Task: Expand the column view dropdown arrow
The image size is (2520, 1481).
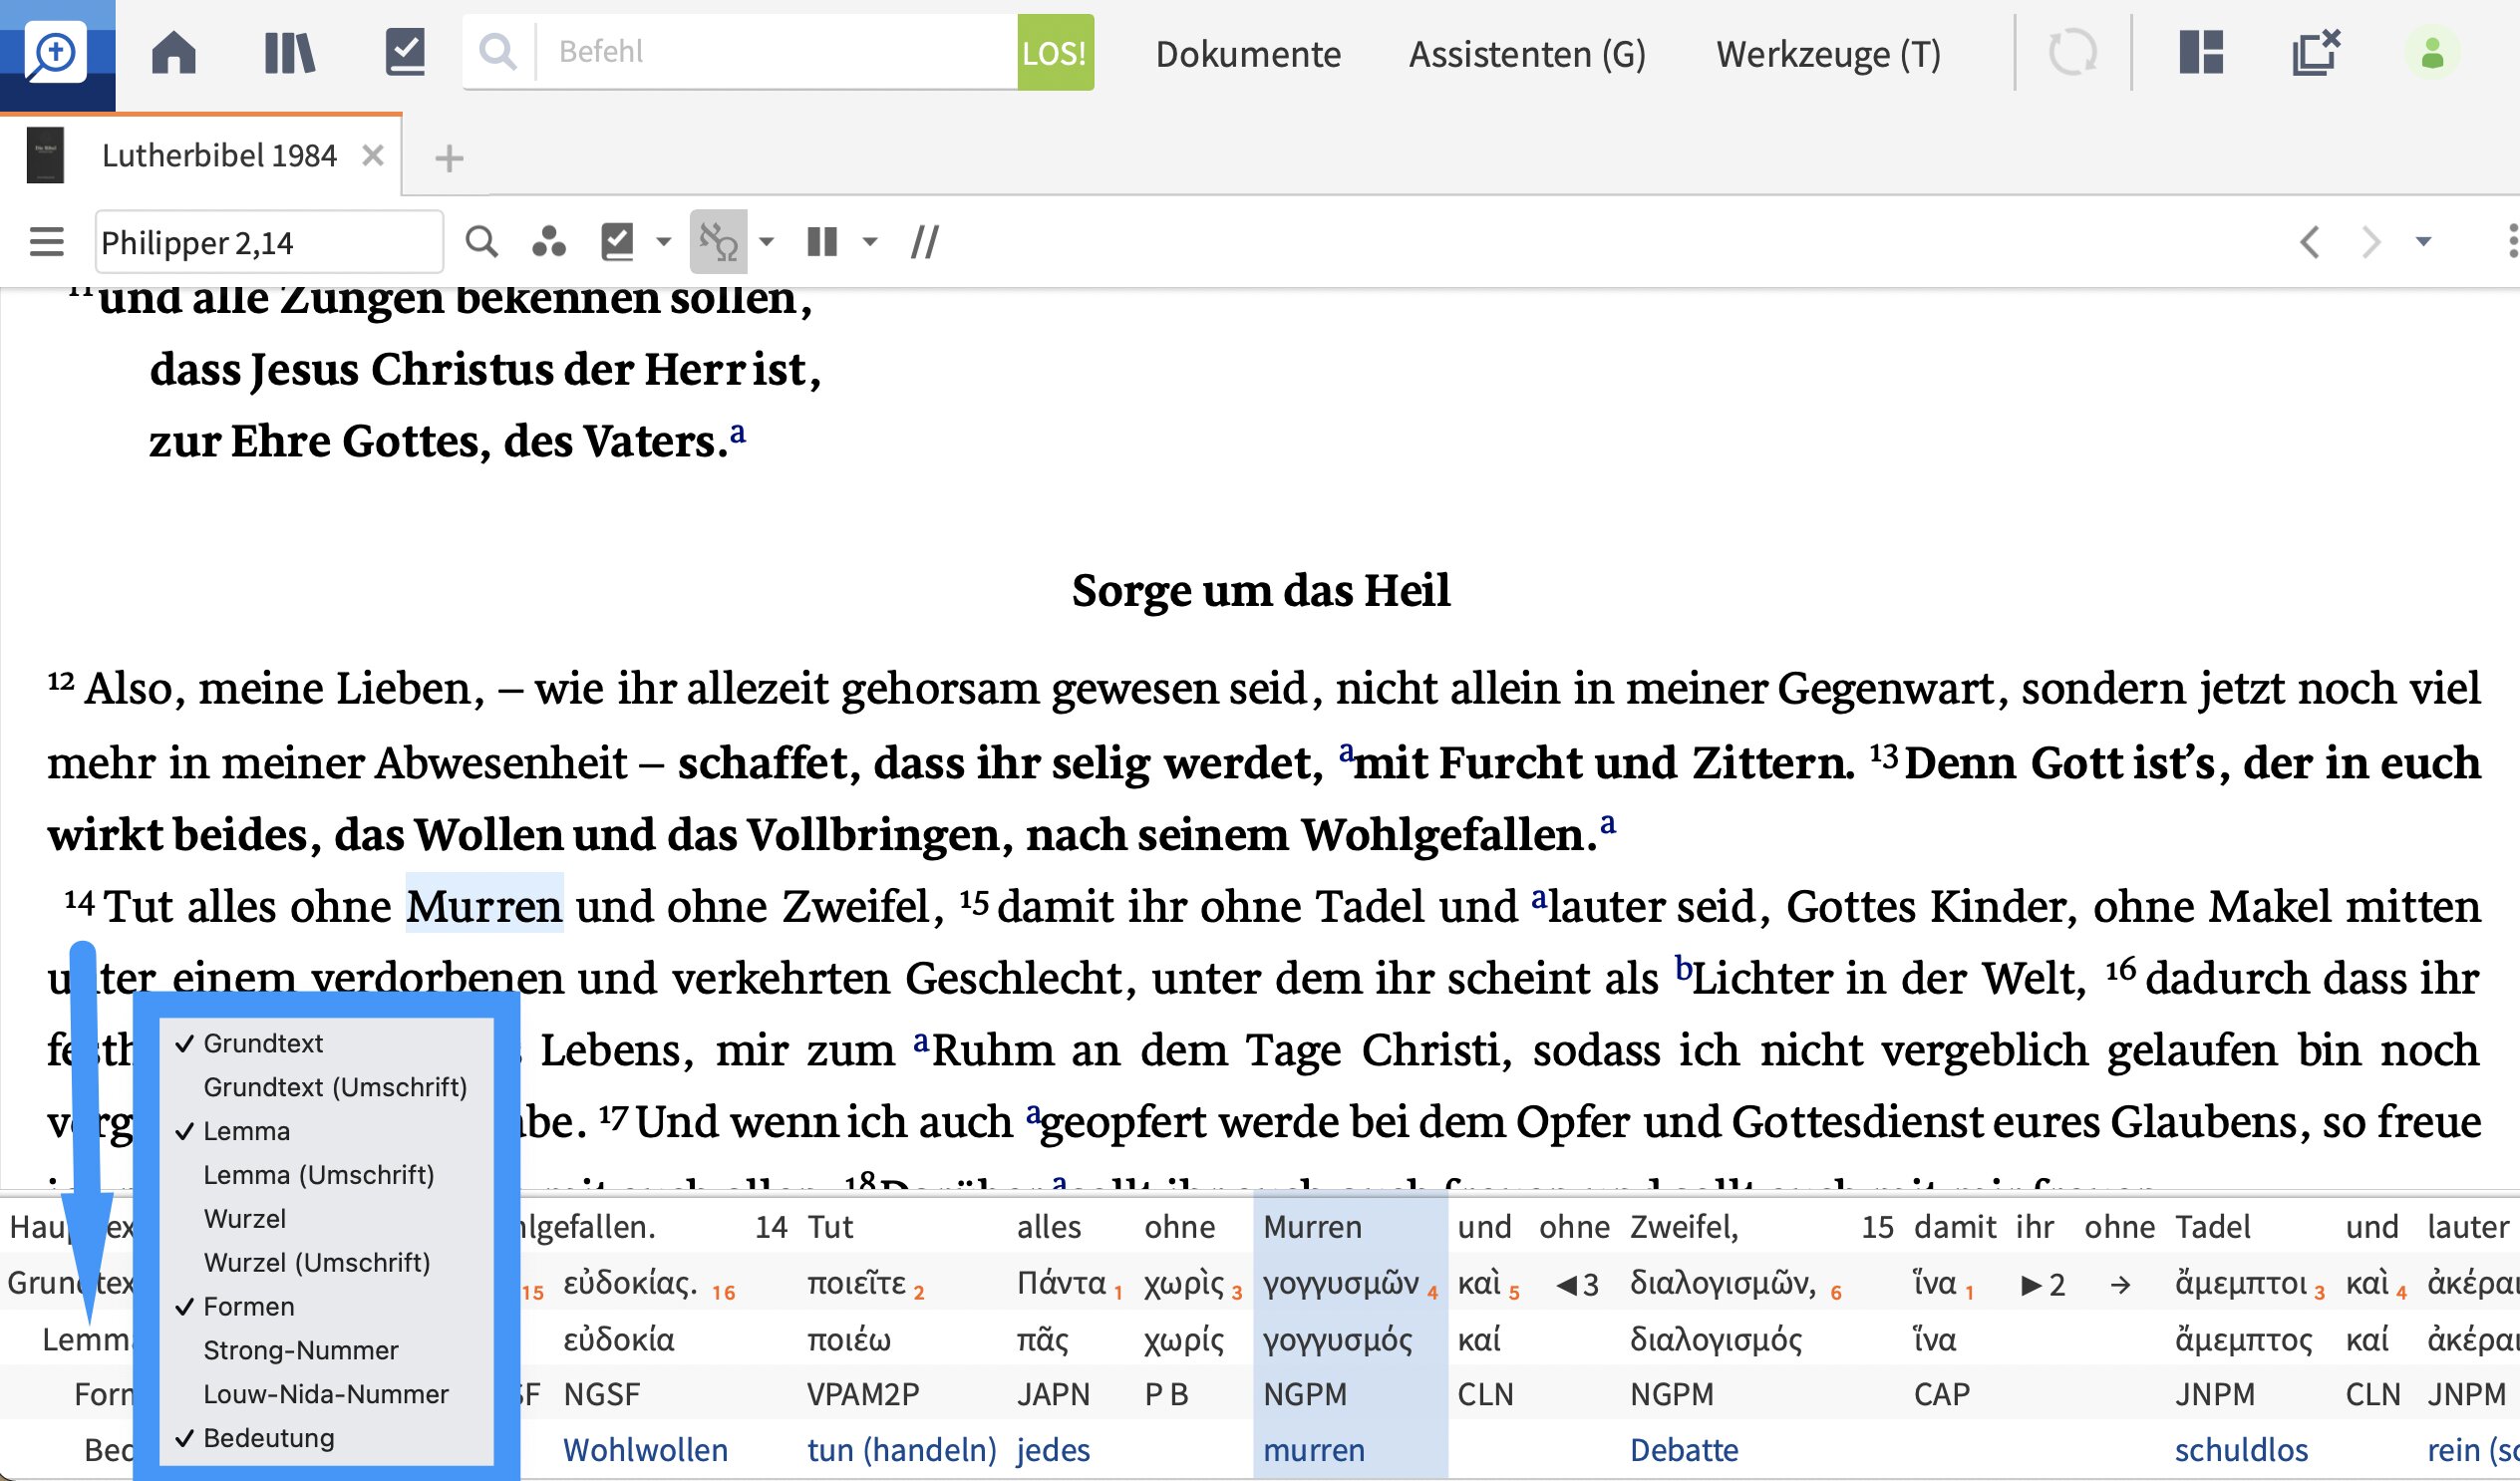Action: 870,242
